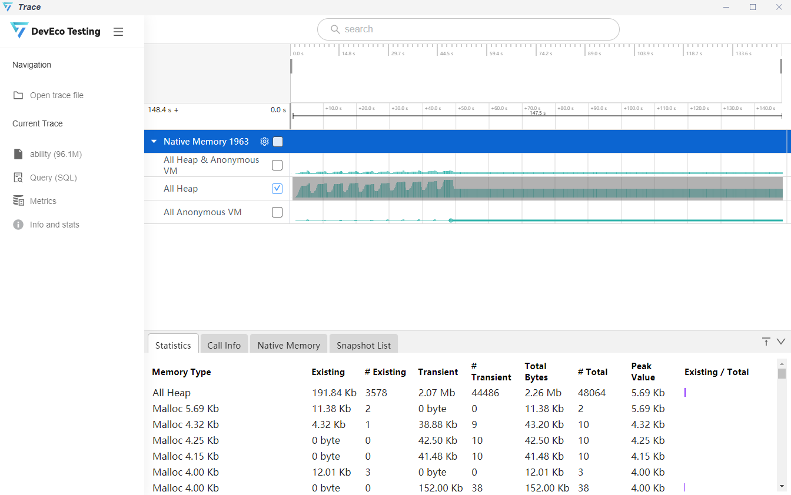The image size is (791, 495).
Task: Open Native Memory 1963 settings gear
Action: pyautogui.click(x=264, y=142)
